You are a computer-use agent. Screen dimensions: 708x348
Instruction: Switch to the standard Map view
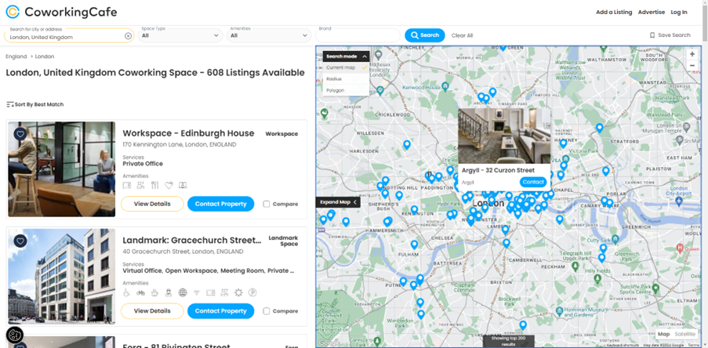663,334
